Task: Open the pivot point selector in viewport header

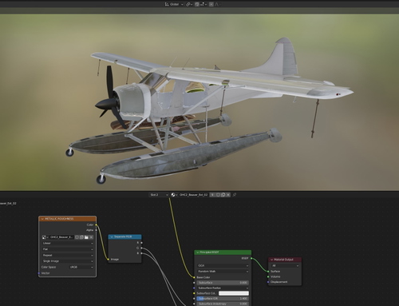Action: coord(188,4)
